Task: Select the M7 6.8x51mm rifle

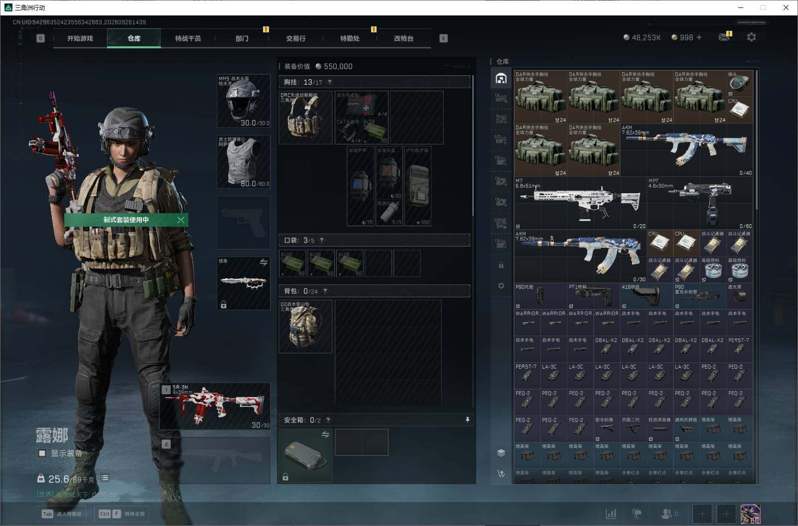Action: (x=580, y=203)
